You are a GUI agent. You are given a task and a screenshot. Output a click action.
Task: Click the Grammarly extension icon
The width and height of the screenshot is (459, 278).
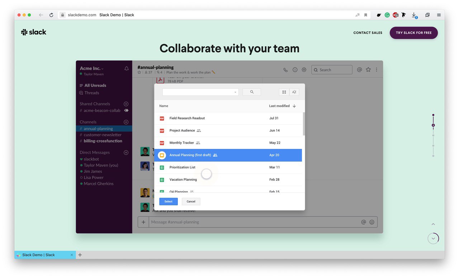click(387, 15)
